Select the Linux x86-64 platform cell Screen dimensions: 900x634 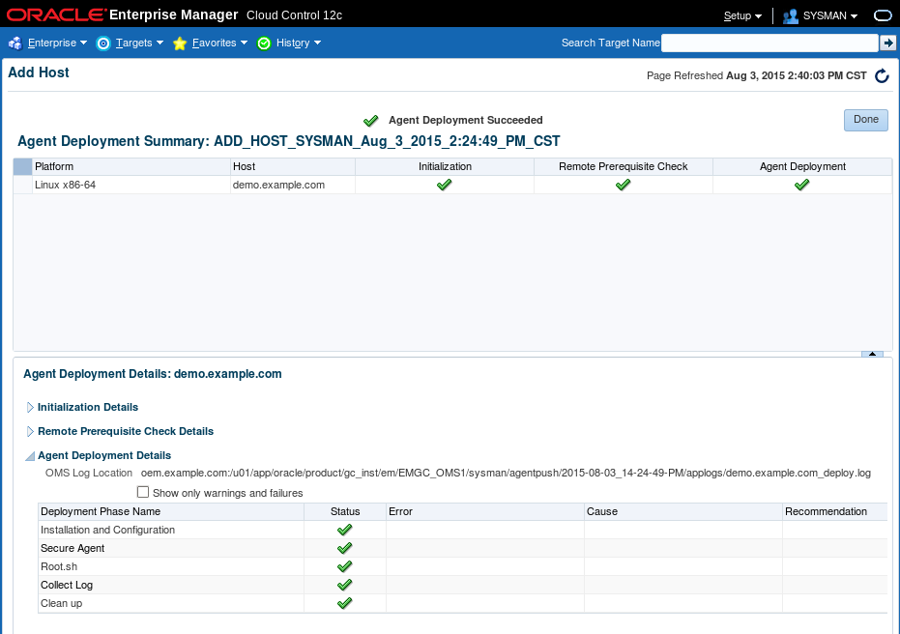(x=131, y=186)
